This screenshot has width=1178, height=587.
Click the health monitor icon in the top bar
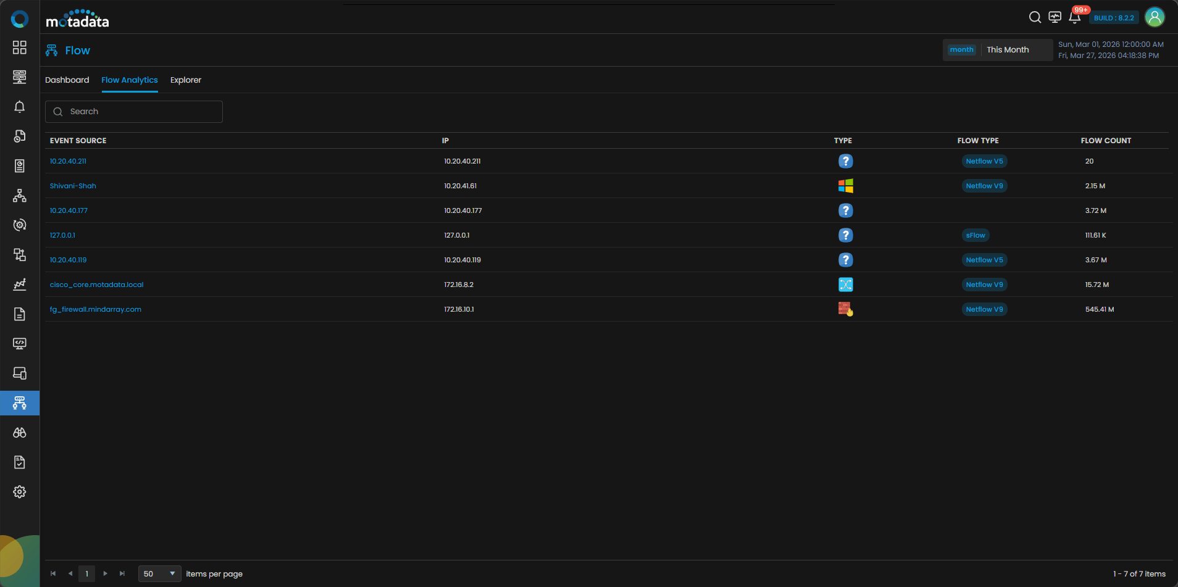pos(1055,17)
